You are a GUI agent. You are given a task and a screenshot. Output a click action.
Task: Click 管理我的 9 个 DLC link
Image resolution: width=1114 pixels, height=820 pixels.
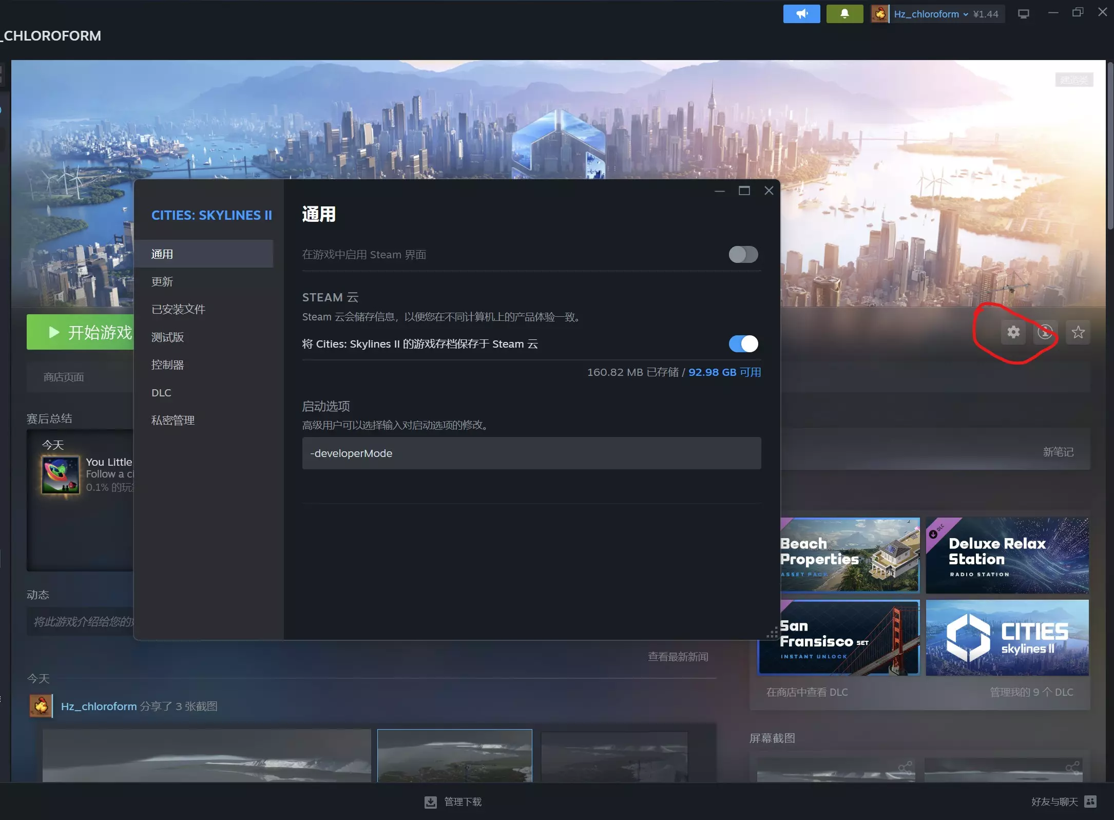[1031, 692]
